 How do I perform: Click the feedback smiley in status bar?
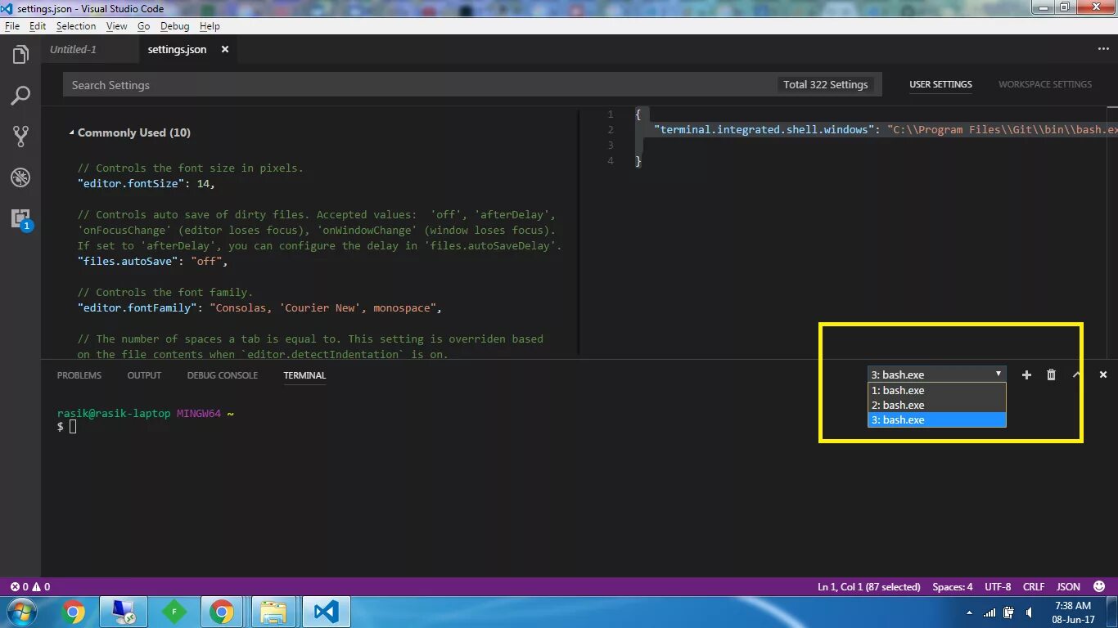click(1099, 586)
